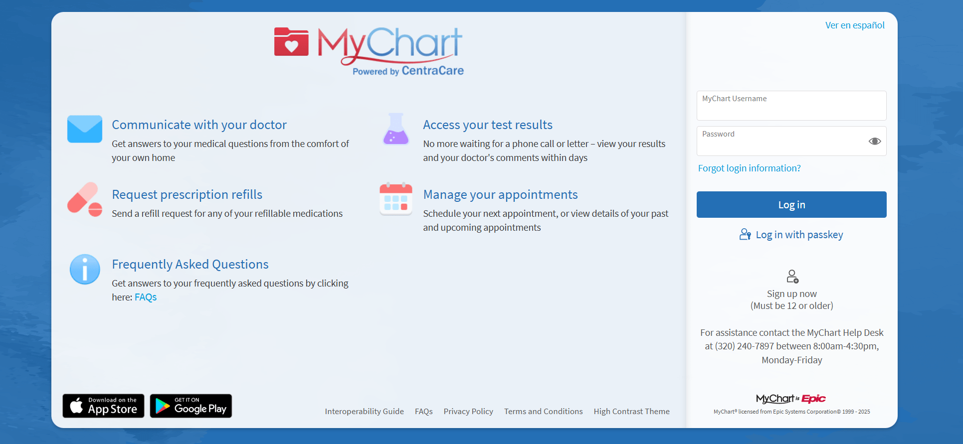The height and width of the screenshot is (444, 963).
Task: Click the Epic Systems licensing copyright text
Action: coord(792,412)
